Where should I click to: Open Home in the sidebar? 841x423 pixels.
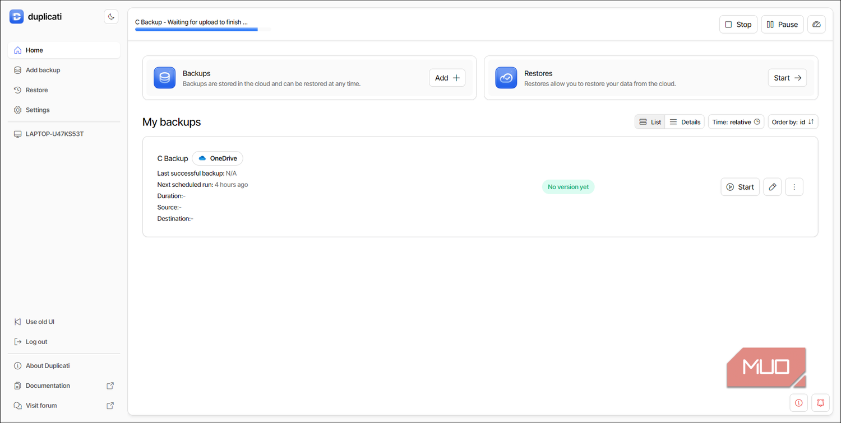click(x=64, y=50)
